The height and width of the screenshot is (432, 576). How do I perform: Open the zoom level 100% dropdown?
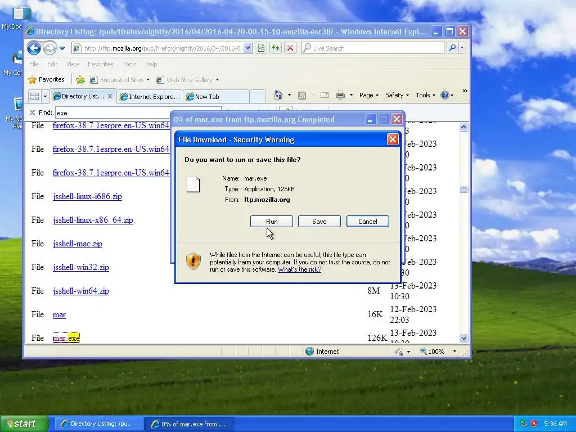point(454,352)
